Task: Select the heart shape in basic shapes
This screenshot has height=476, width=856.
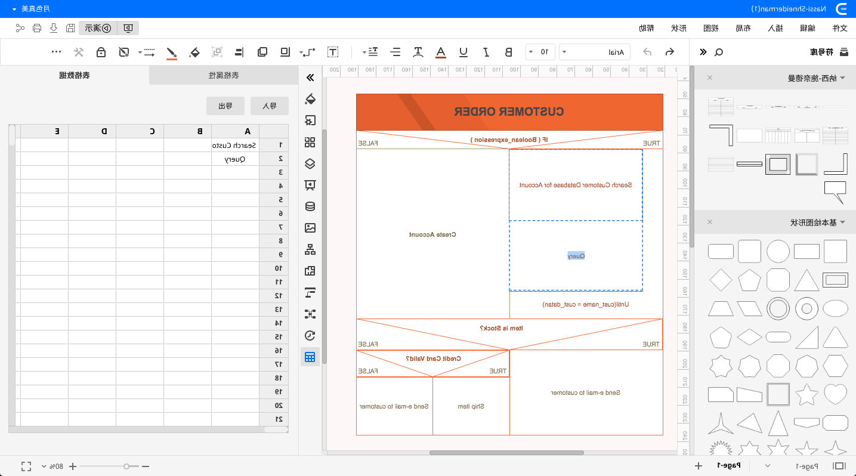Action: point(835,394)
